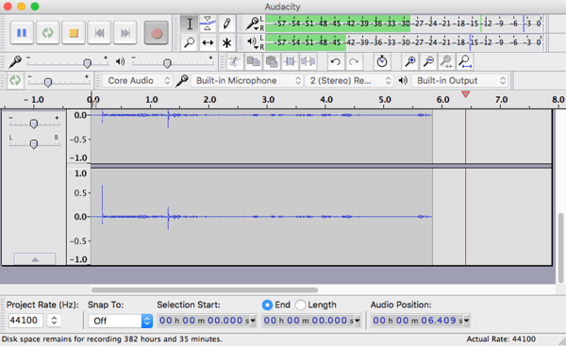The image size is (566, 346).
Task: Click the vertical scrollbar beside the tracks
Action: 560,248
